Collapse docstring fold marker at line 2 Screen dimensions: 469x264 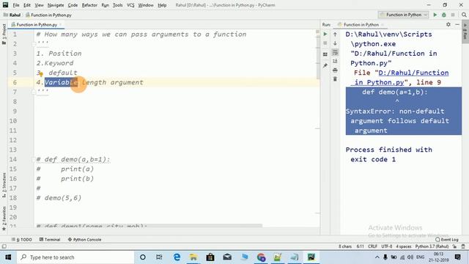34,44
